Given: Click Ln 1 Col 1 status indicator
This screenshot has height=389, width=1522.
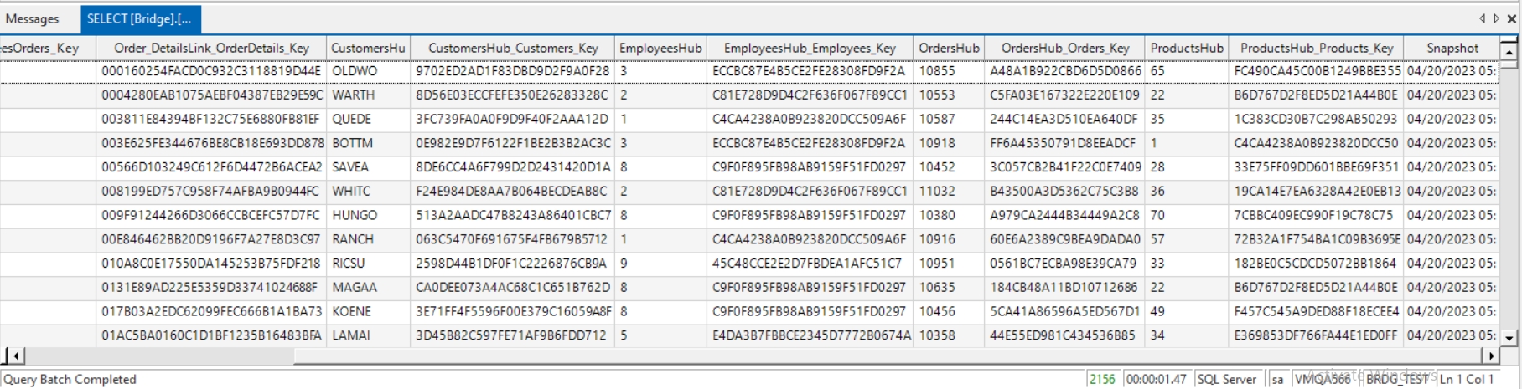Looking at the screenshot, I should [1467, 379].
